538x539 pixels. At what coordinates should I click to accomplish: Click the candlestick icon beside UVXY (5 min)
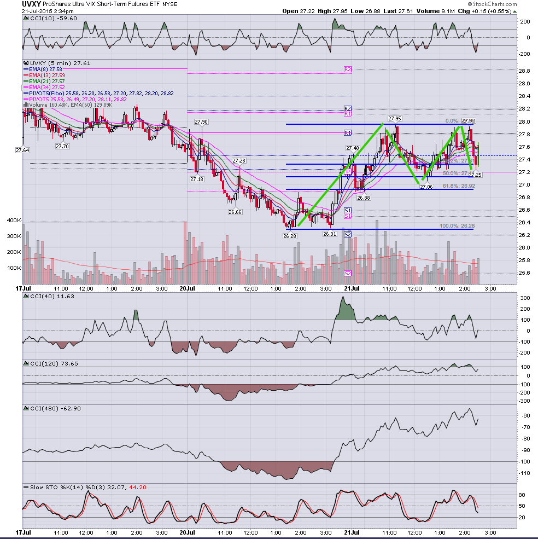[26, 63]
